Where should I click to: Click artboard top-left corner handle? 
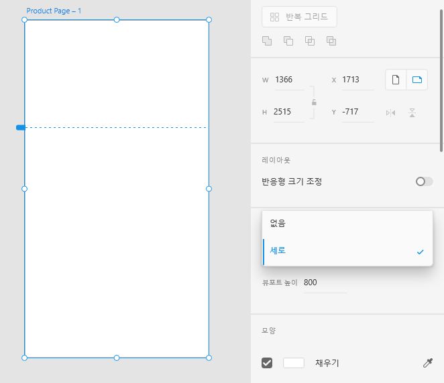pyautogui.click(x=24, y=20)
